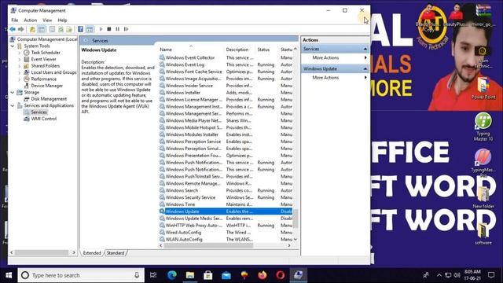
Task: Click the Restart Service icon
Action: pyautogui.click(x=126, y=29)
